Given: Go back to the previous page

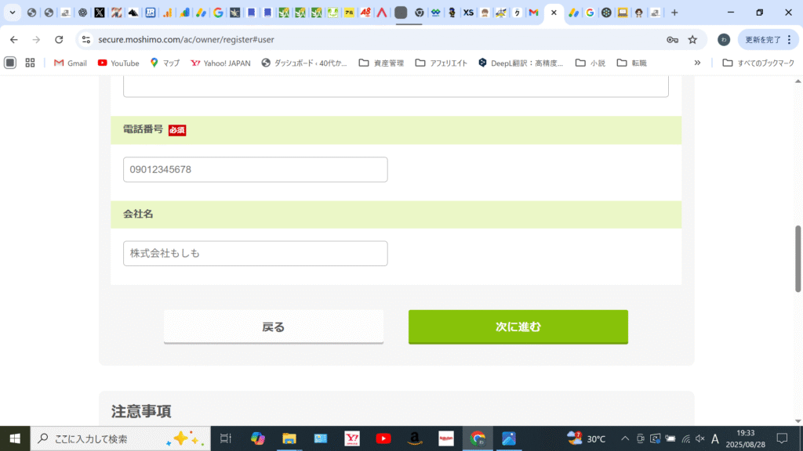Looking at the screenshot, I should [14, 39].
